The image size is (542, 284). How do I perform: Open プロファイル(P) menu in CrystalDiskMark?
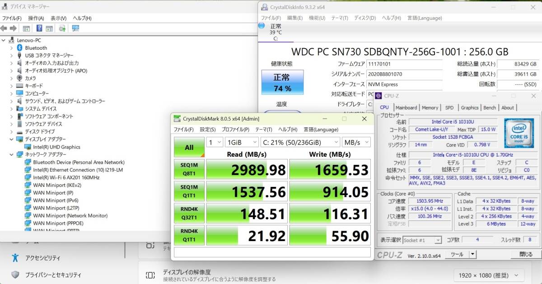pyautogui.click(x=235, y=130)
